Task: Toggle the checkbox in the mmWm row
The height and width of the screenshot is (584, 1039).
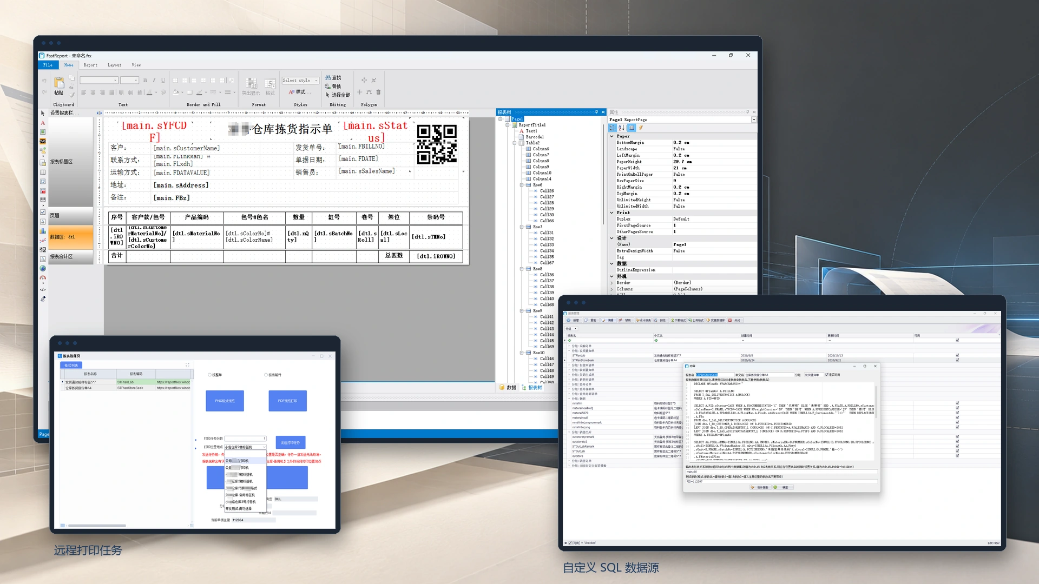Action: click(957, 403)
